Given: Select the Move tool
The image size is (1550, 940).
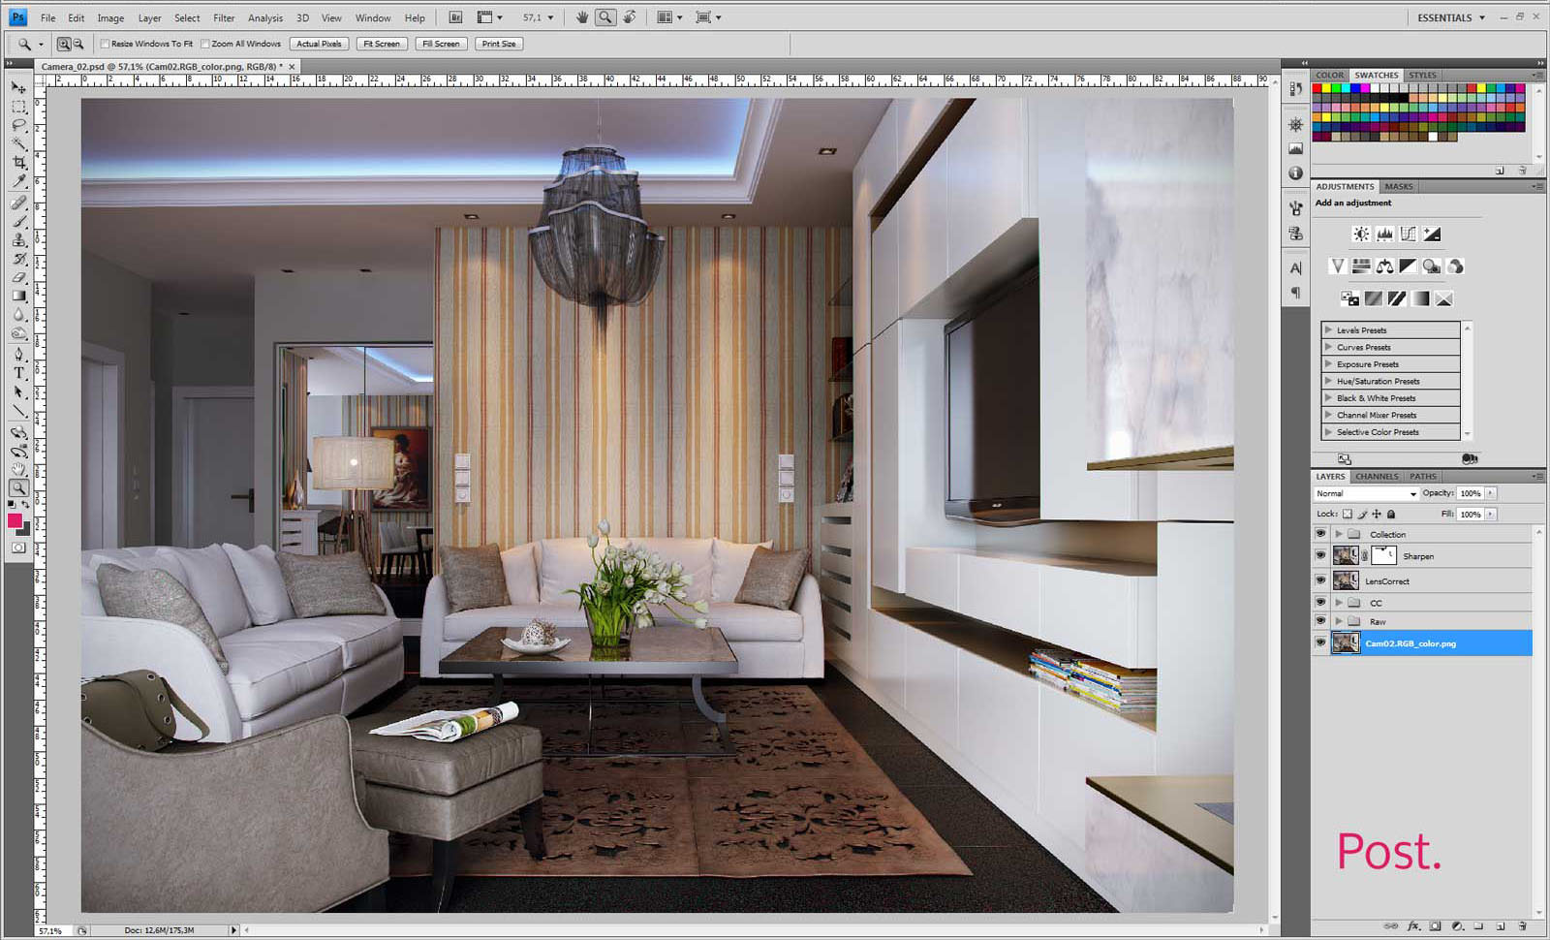Looking at the screenshot, I should point(18,87).
